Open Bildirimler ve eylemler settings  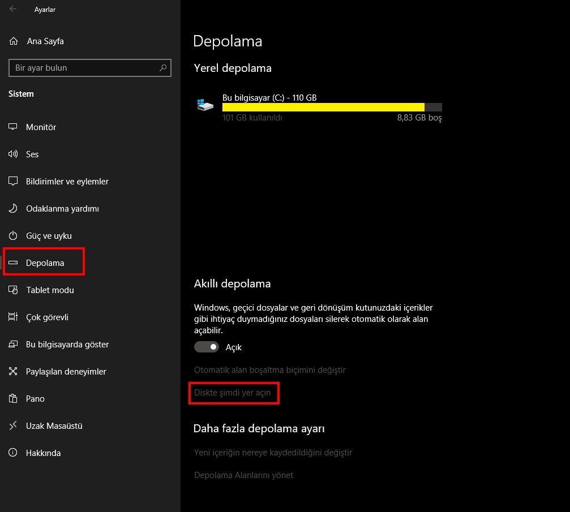[67, 182]
